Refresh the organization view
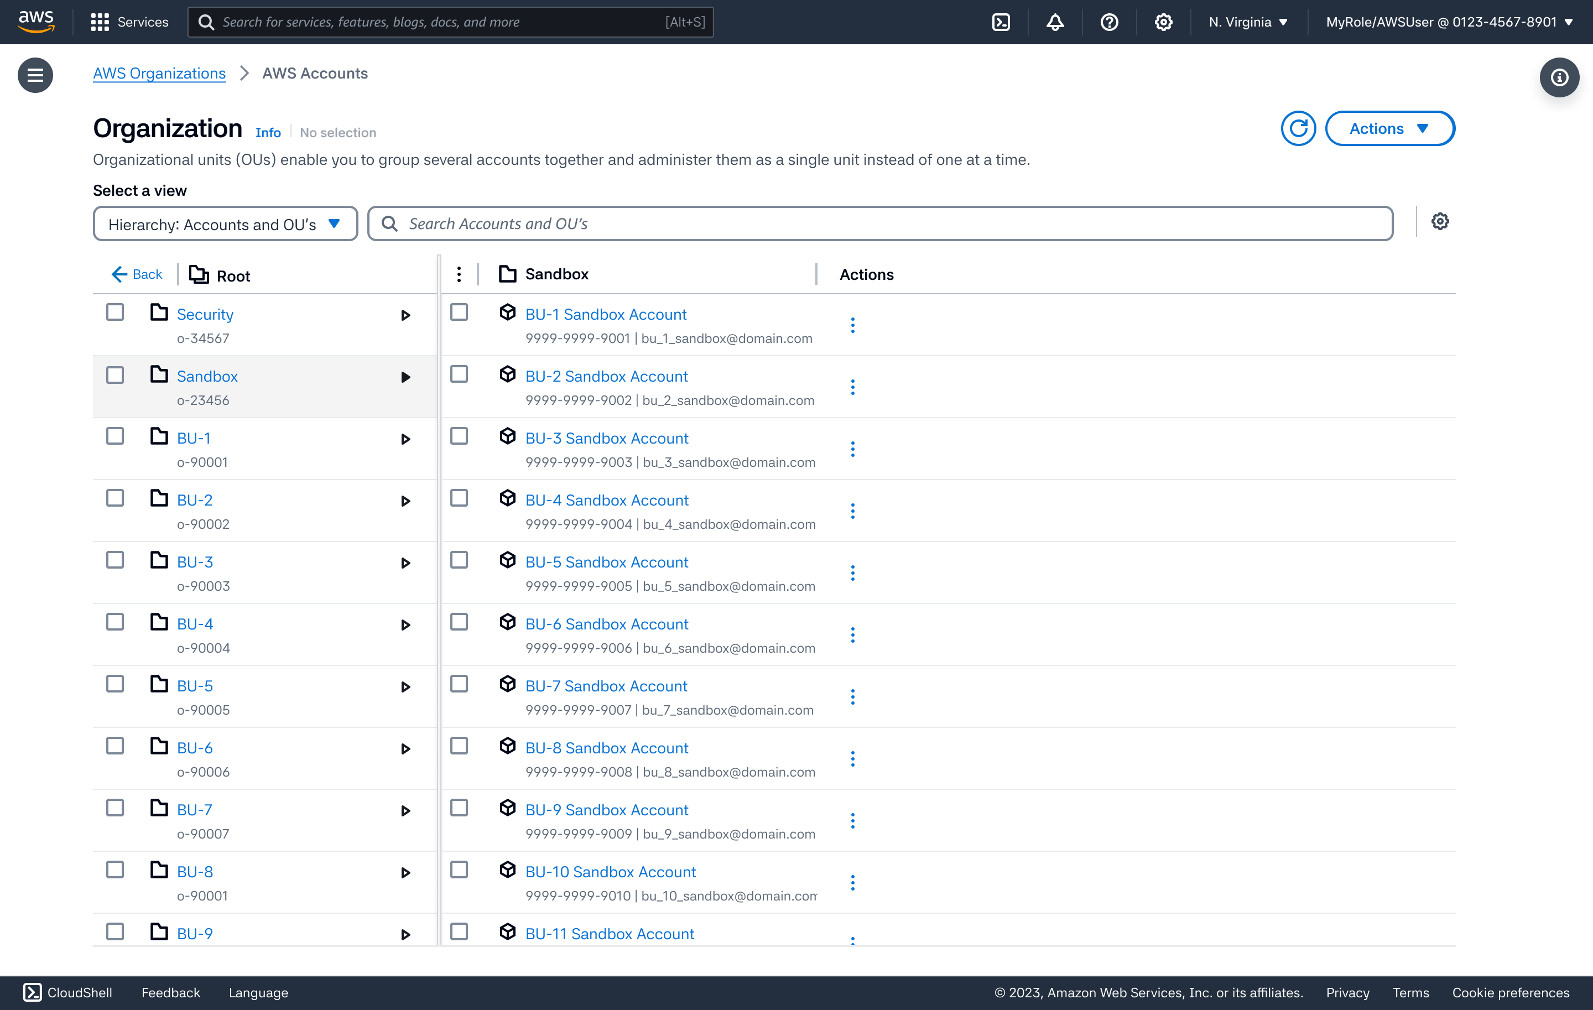1593x1010 pixels. [1298, 128]
